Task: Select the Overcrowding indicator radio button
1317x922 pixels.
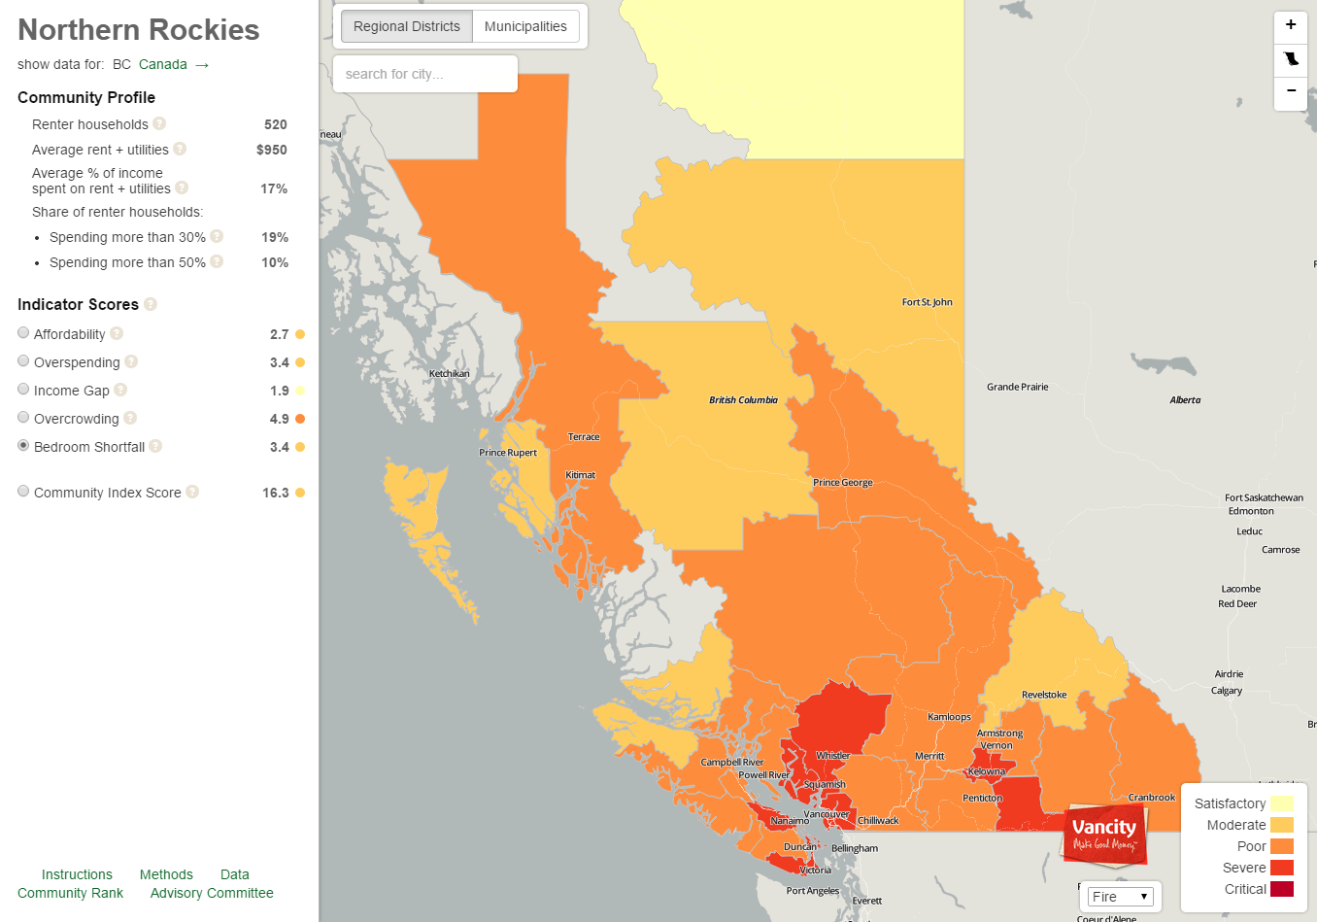Action: coord(23,417)
